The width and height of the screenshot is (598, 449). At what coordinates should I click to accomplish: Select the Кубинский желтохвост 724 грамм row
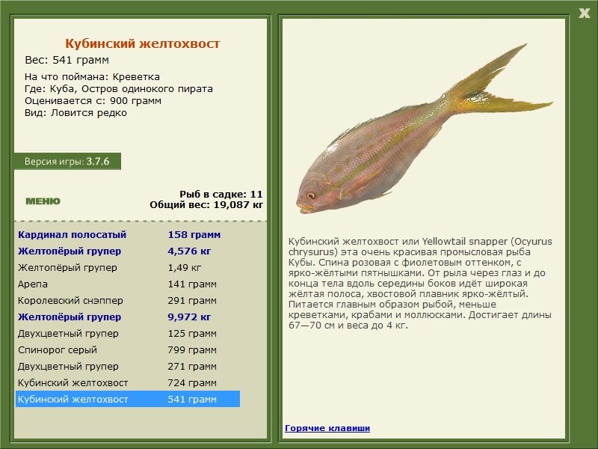point(128,382)
